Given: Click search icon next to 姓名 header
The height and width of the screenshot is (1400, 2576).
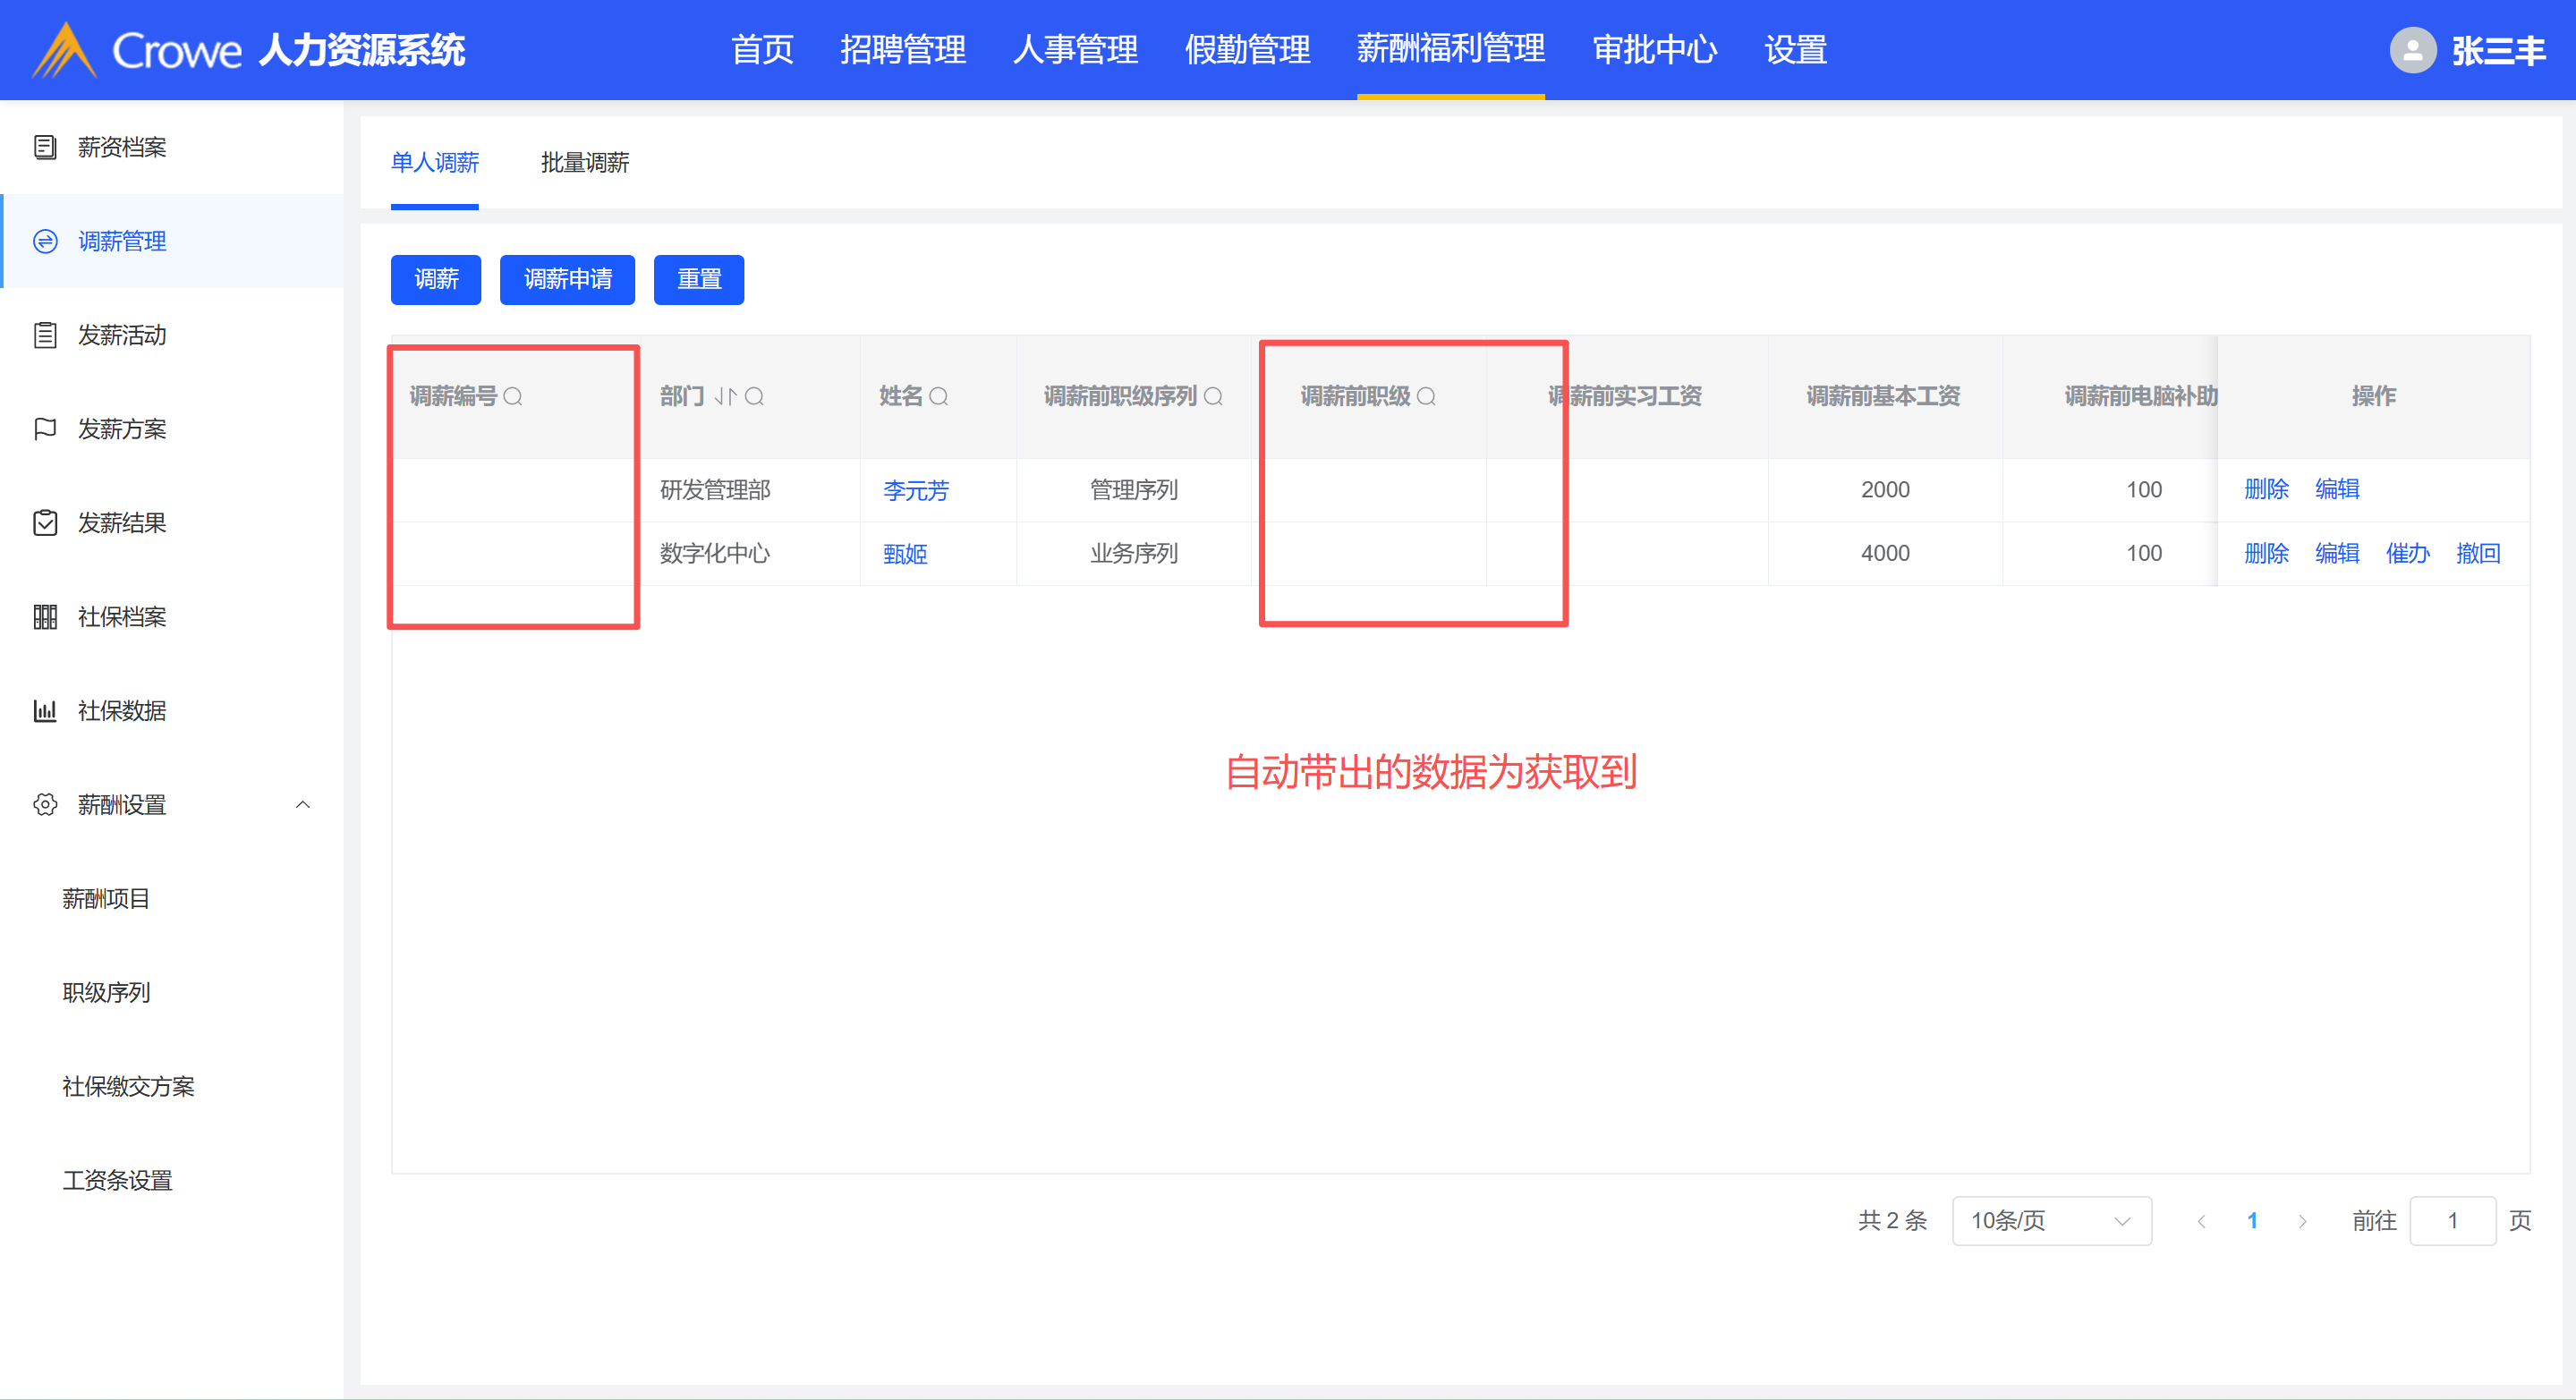Looking at the screenshot, I should click(x=938, y=397).
